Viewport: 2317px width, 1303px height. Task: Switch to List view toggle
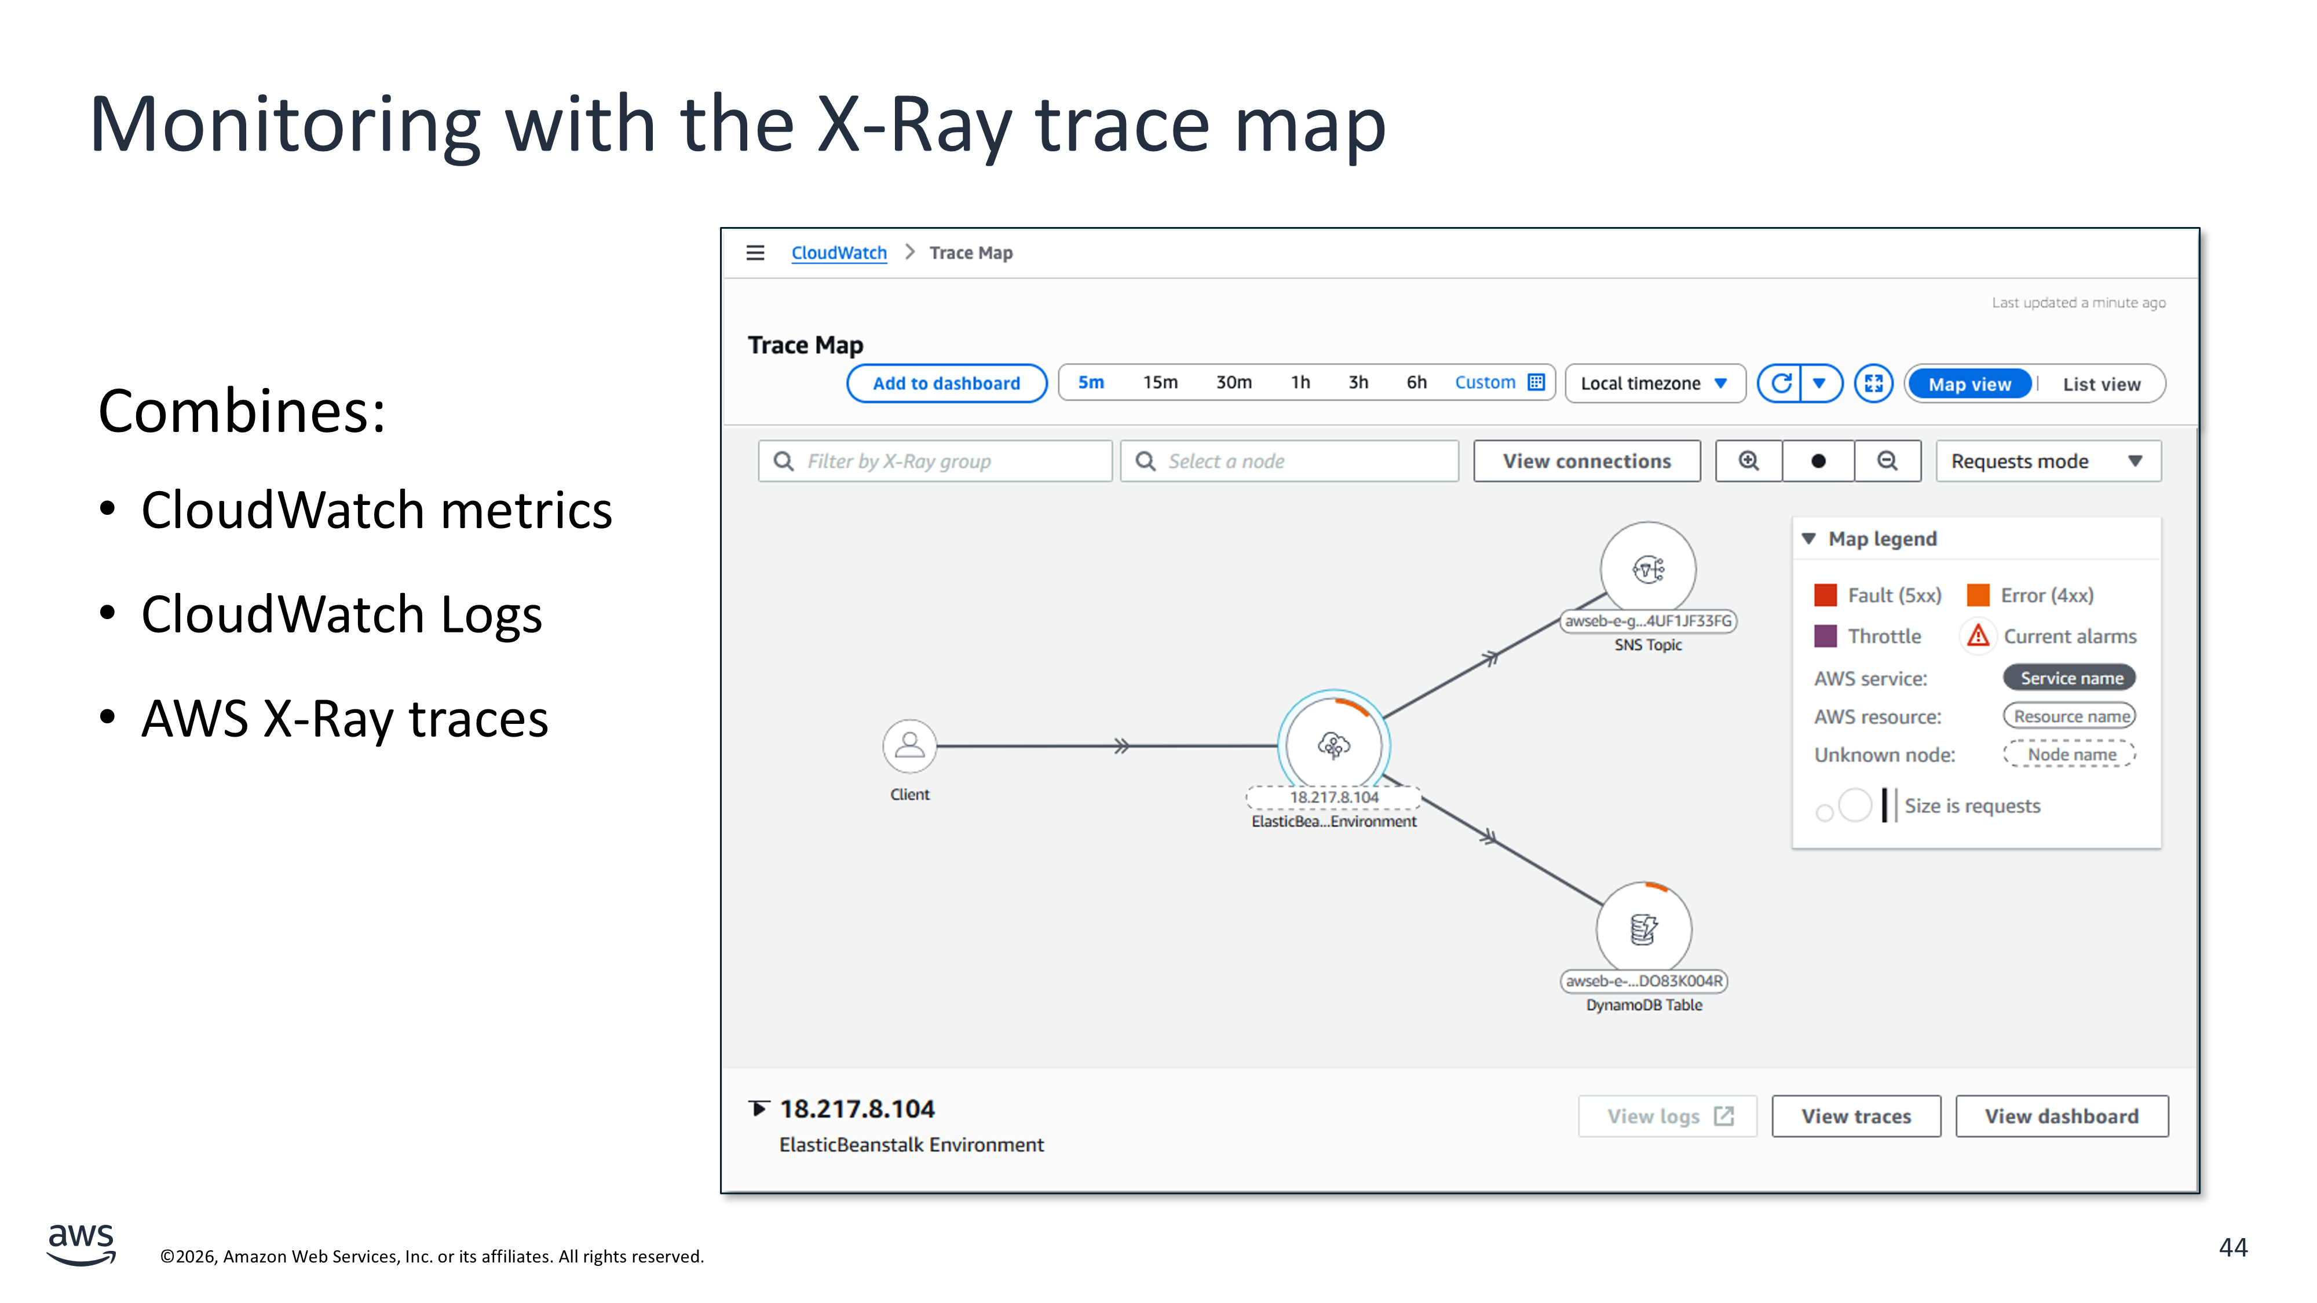click(2101, 384)
